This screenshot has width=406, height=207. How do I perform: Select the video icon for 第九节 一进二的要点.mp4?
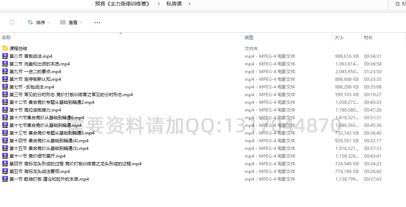(5, 71)
